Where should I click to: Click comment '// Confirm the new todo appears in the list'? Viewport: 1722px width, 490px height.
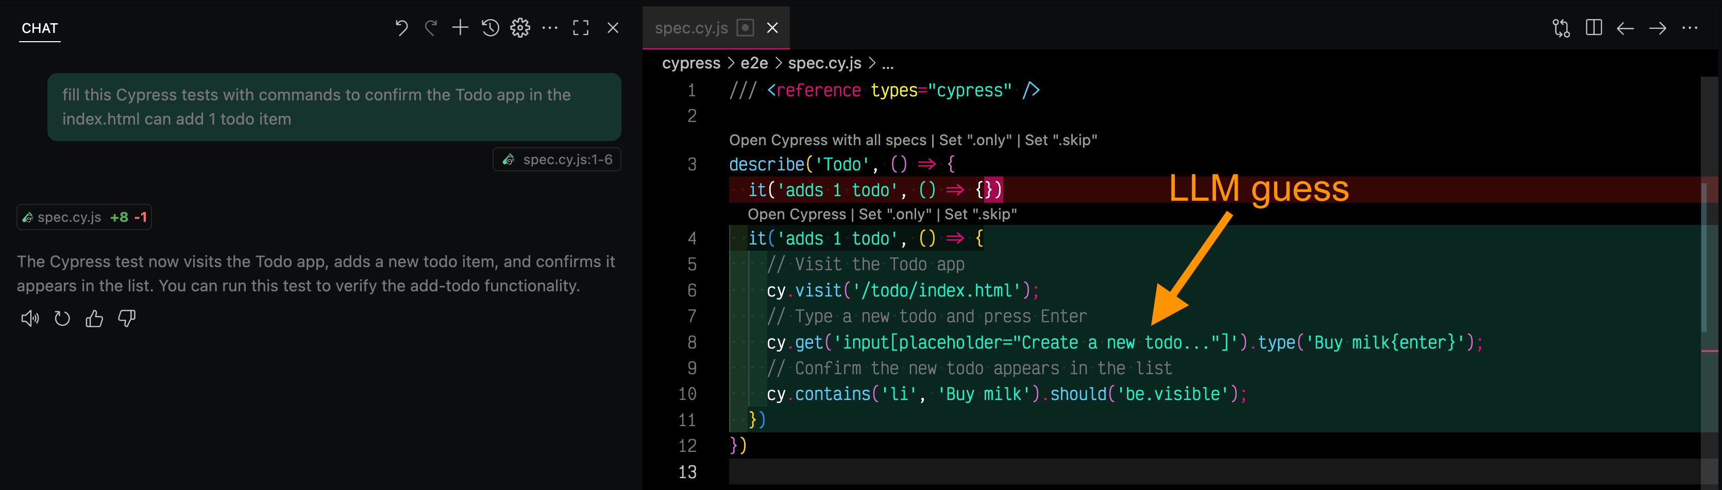pyautogui.click(x=969, y=369)
